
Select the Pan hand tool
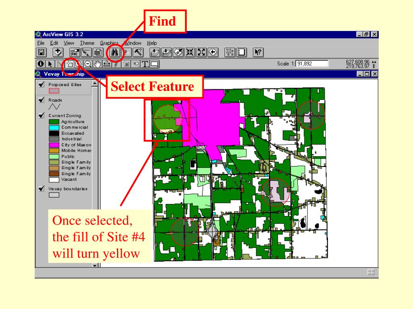click(98, 64)
